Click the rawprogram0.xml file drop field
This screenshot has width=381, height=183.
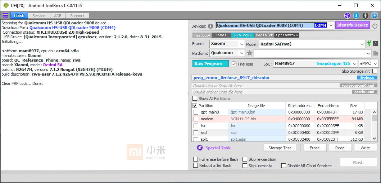click(285, 85)
